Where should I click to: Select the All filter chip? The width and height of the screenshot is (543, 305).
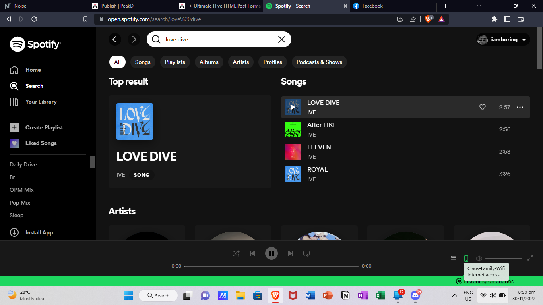pyautogui.click(x=117, y=62)
